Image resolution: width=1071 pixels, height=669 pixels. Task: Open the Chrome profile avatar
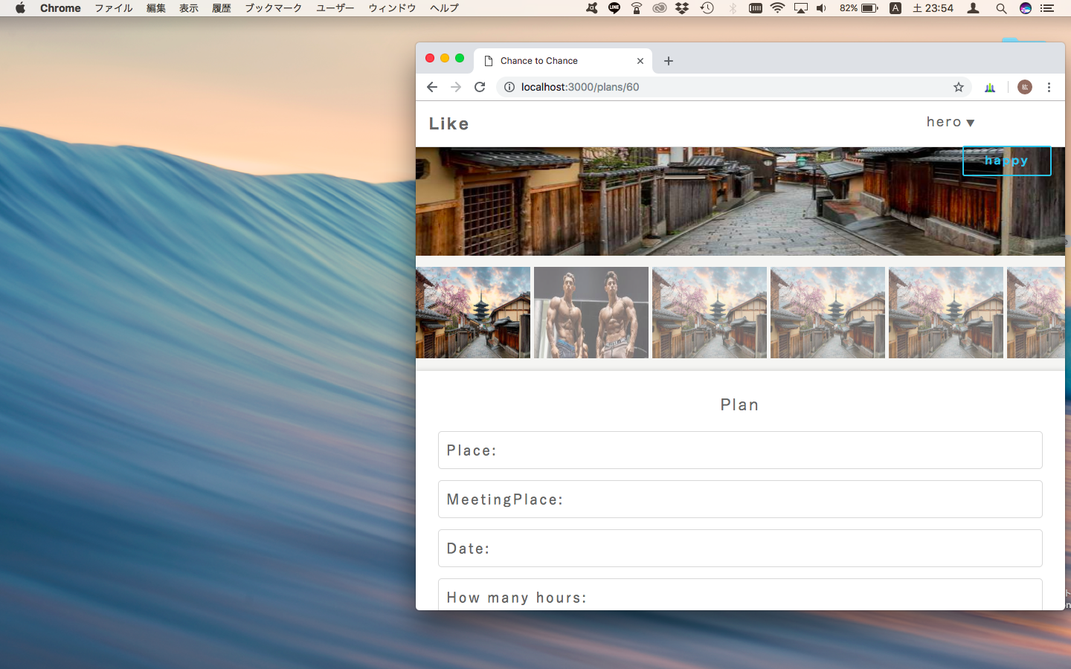(1024, 87)
